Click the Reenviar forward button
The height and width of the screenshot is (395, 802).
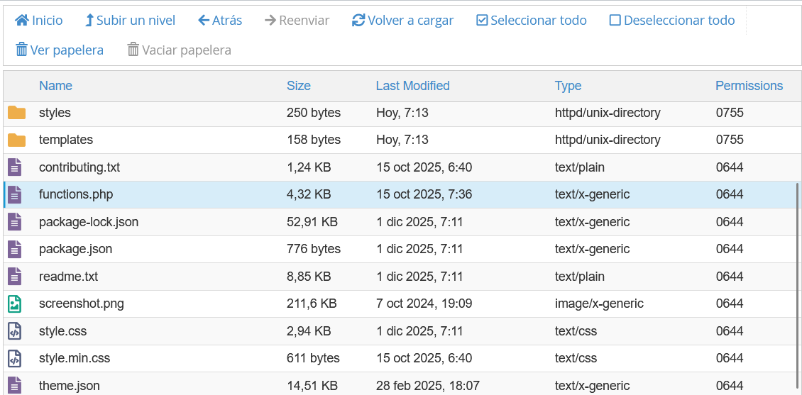coord(297,21)
